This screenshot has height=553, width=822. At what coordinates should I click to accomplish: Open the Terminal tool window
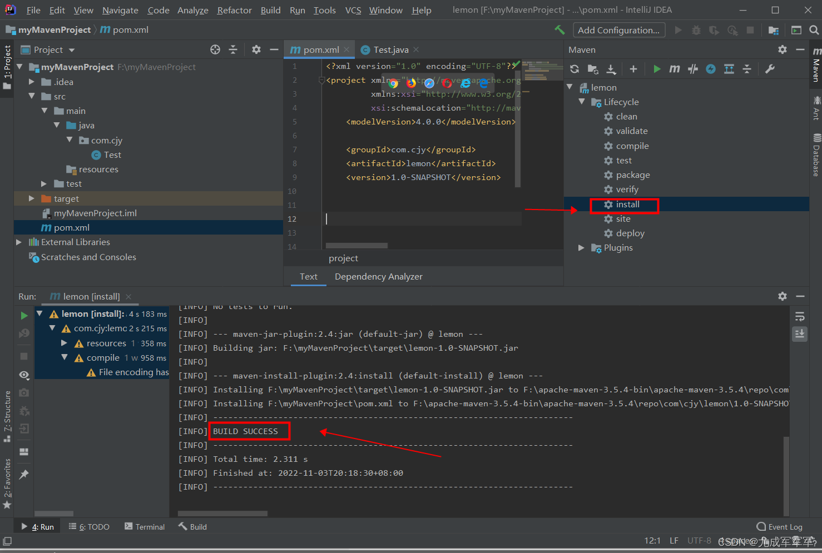[x=145, y=527]
